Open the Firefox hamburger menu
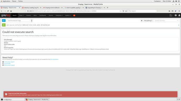Image resolution: width=181 pixels, height=101 pixels. click(179, 11)
